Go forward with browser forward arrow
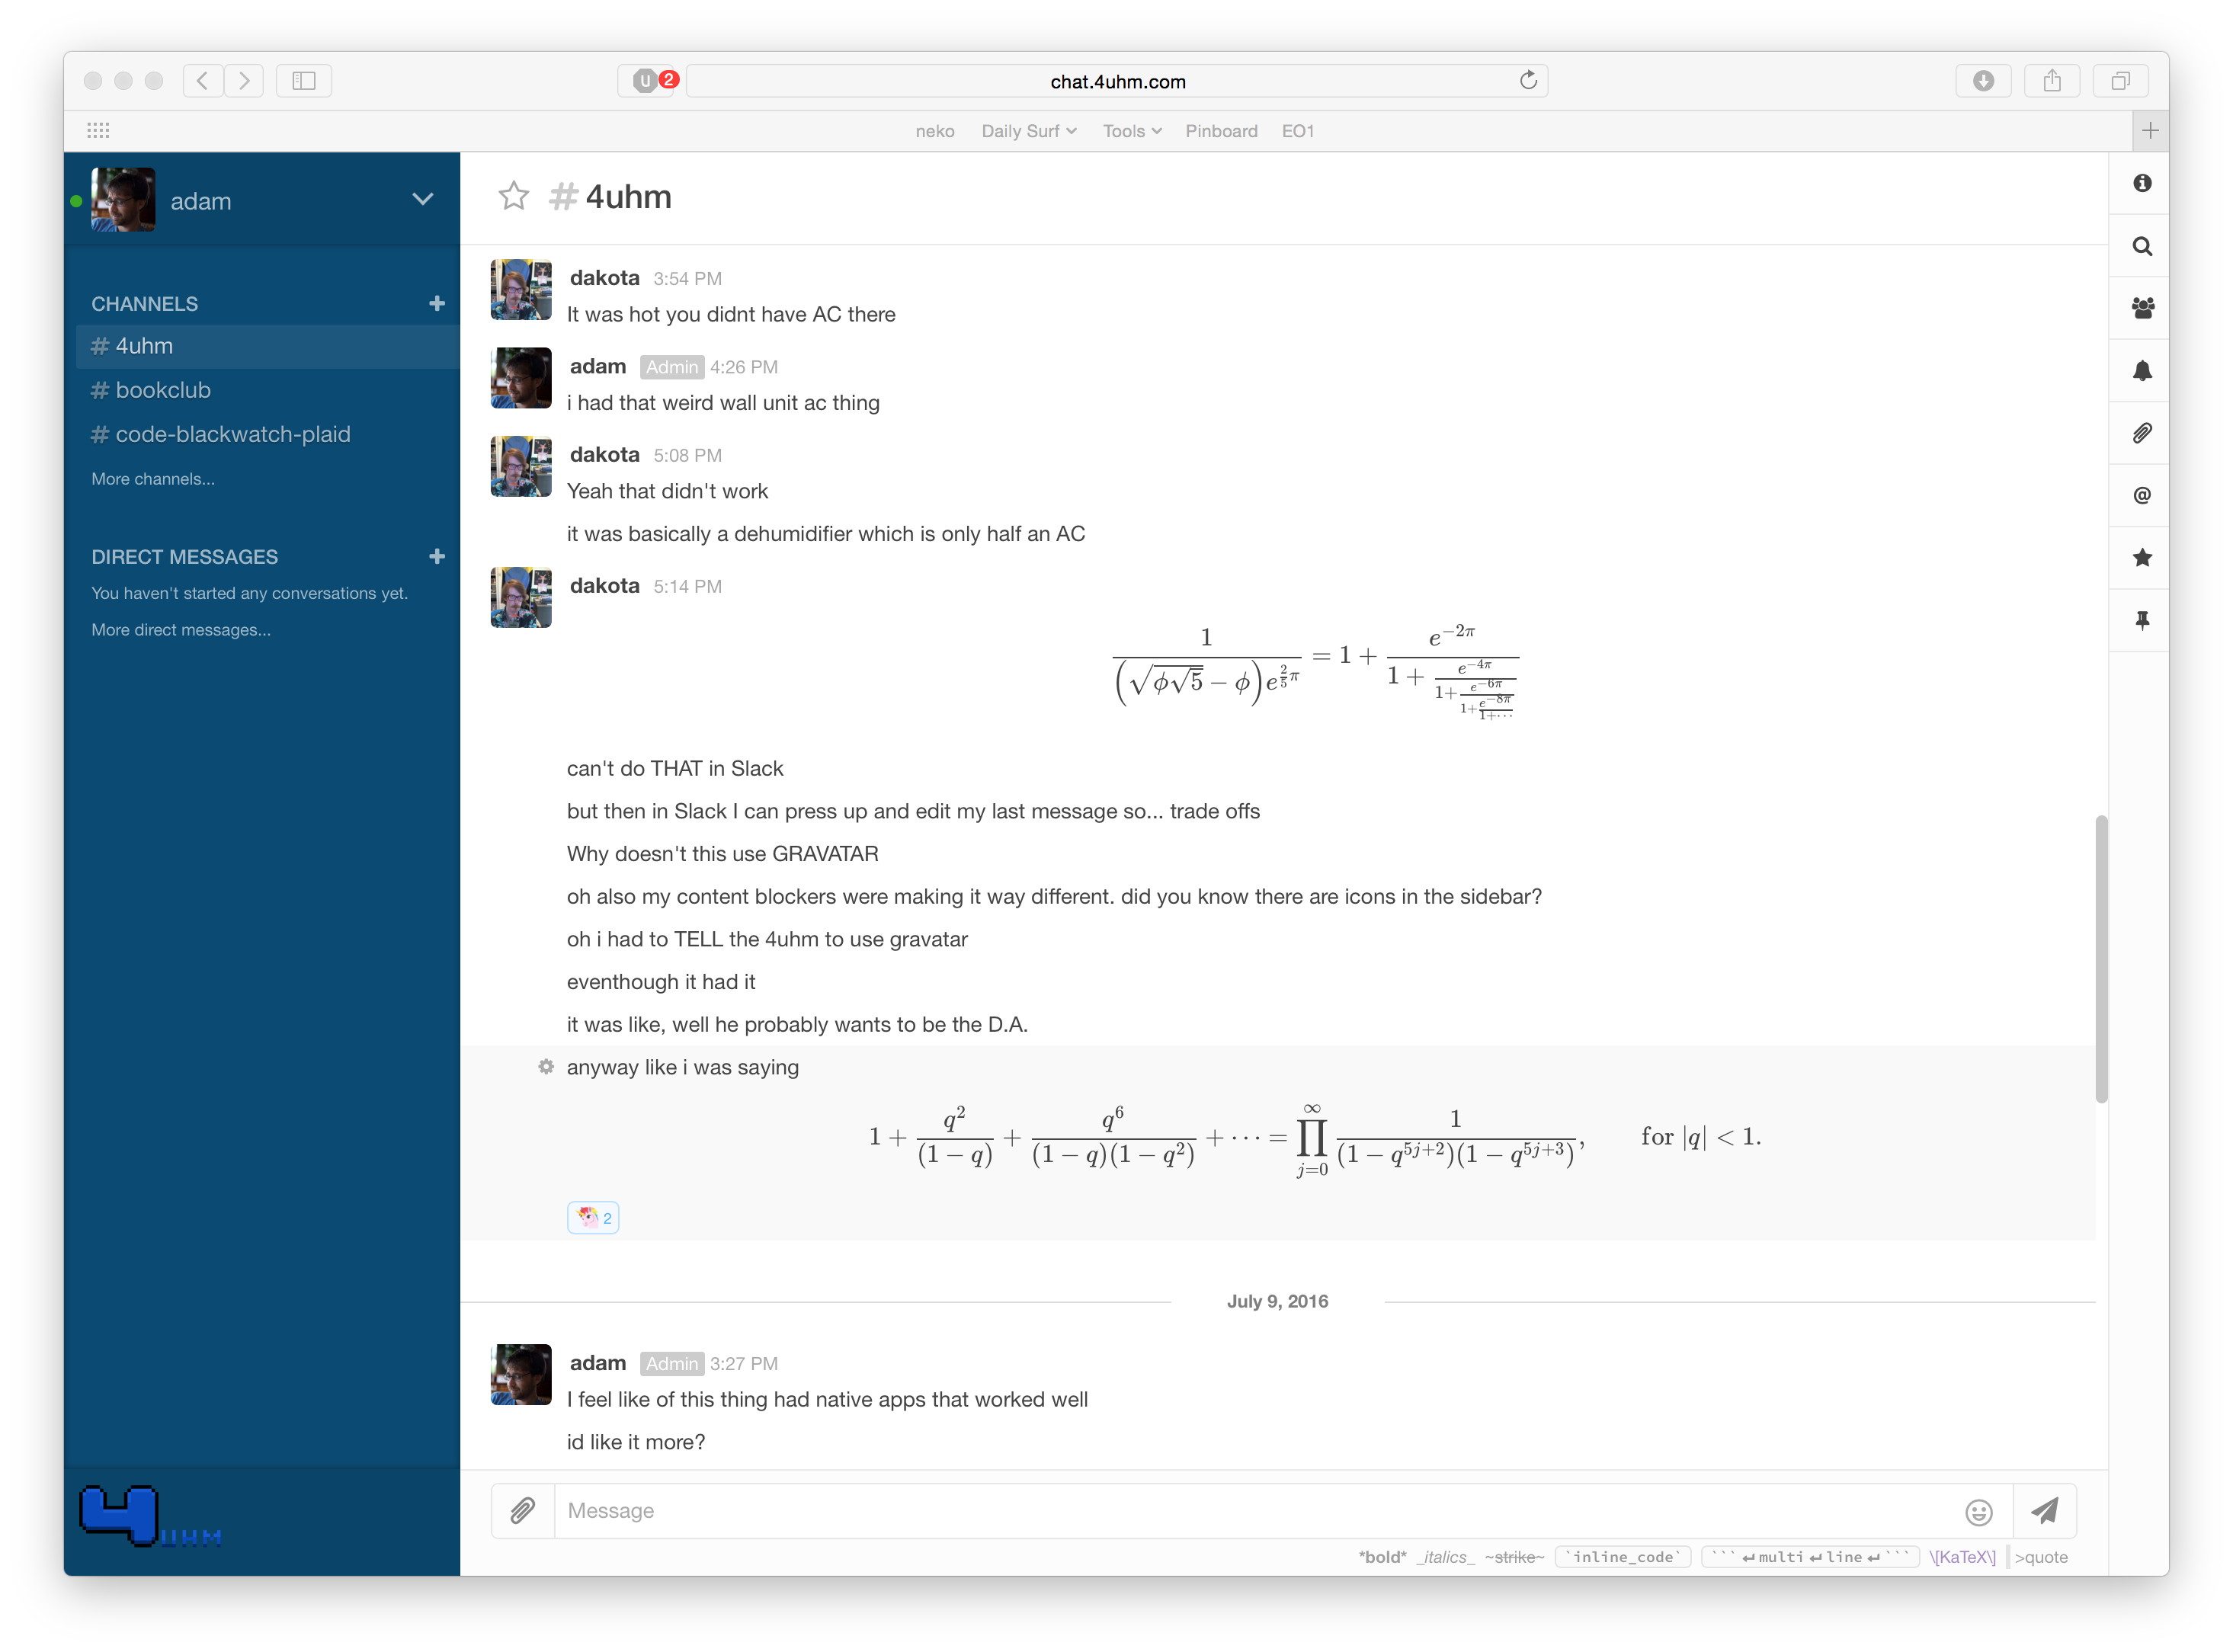Screen dimensions: 2233x1652 (x=244, y=81)
